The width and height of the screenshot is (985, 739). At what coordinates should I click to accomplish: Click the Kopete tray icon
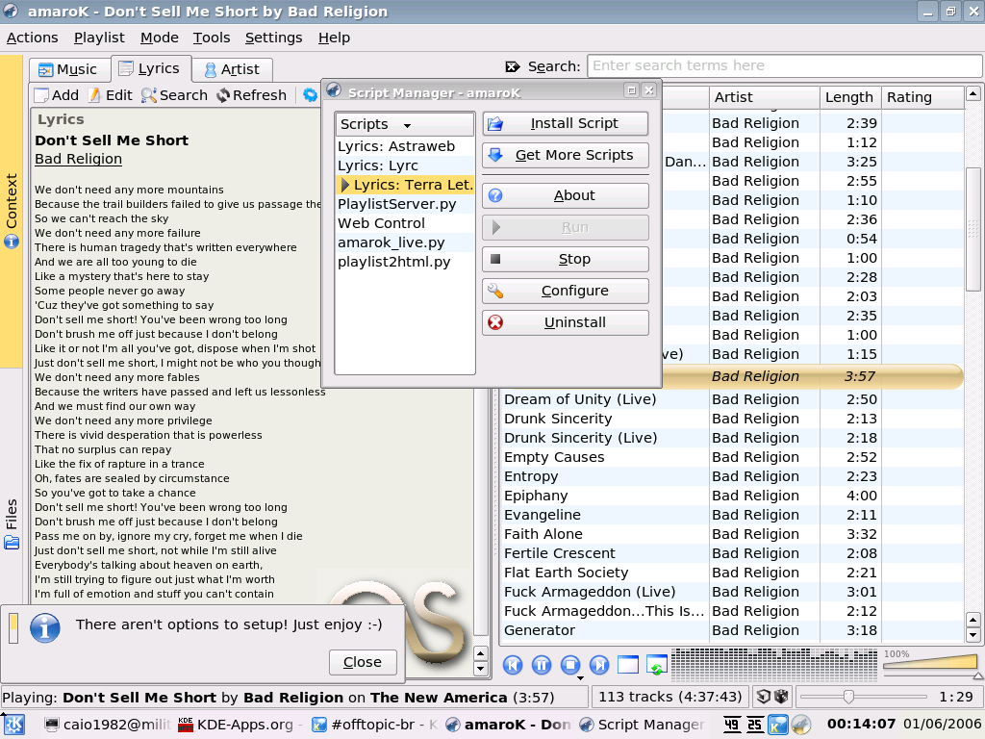point(777,725)
